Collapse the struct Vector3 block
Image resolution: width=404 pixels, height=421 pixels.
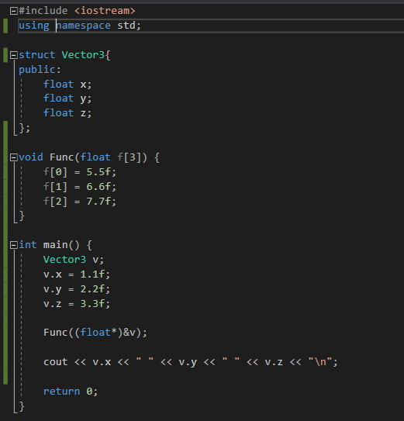(x=14, y=55)
